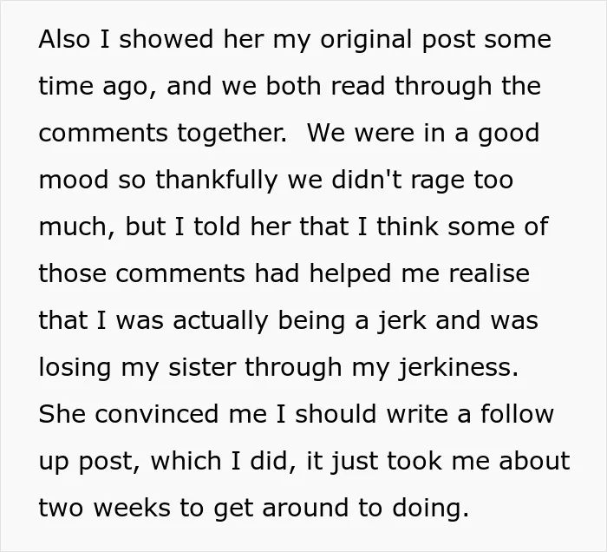Click the words "two weeks"
The width and height of the screenshot is (607, 552).
point(104,508)
